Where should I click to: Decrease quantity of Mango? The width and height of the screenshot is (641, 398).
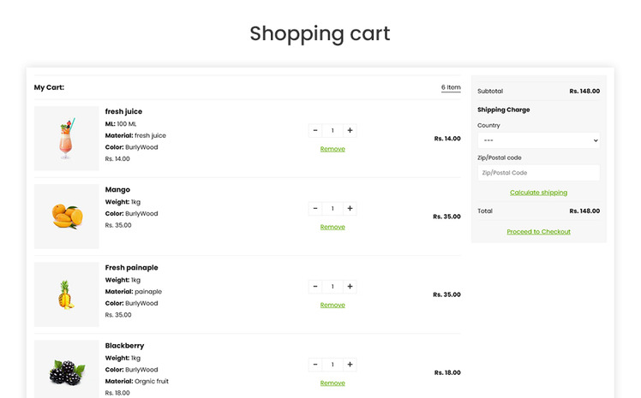pos(315,209)
